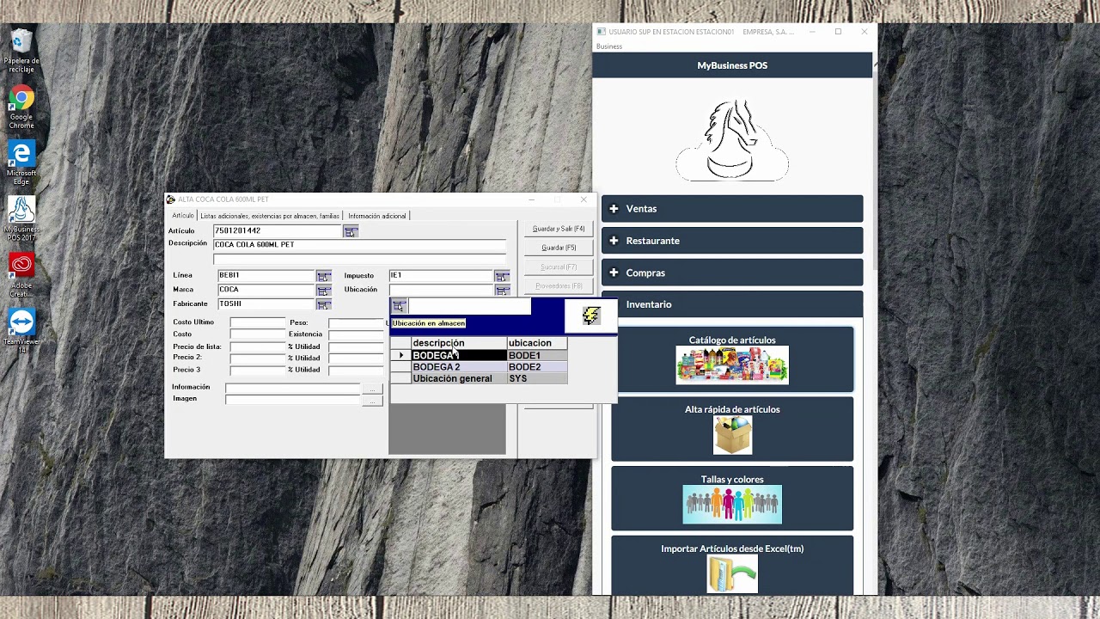Screen dimensions: 1100x619
Task: Open MyBusiness POS 2017 desktop shortcut
Action: tap(21, 219)
